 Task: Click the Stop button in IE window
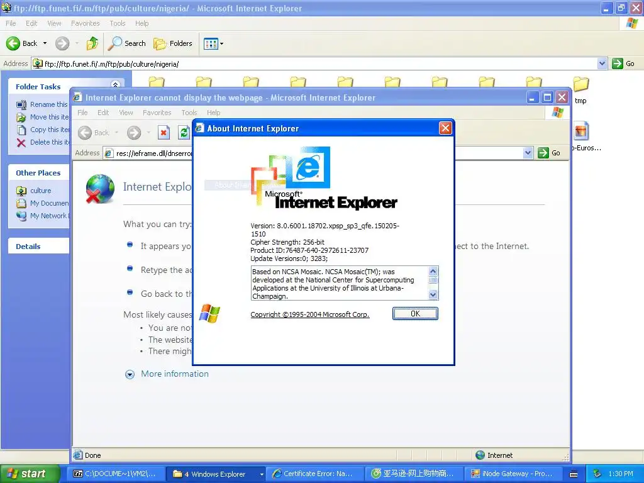point(164,133)
